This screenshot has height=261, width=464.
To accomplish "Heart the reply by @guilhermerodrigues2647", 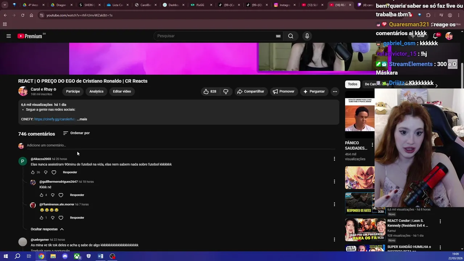I will pos(61,195).
